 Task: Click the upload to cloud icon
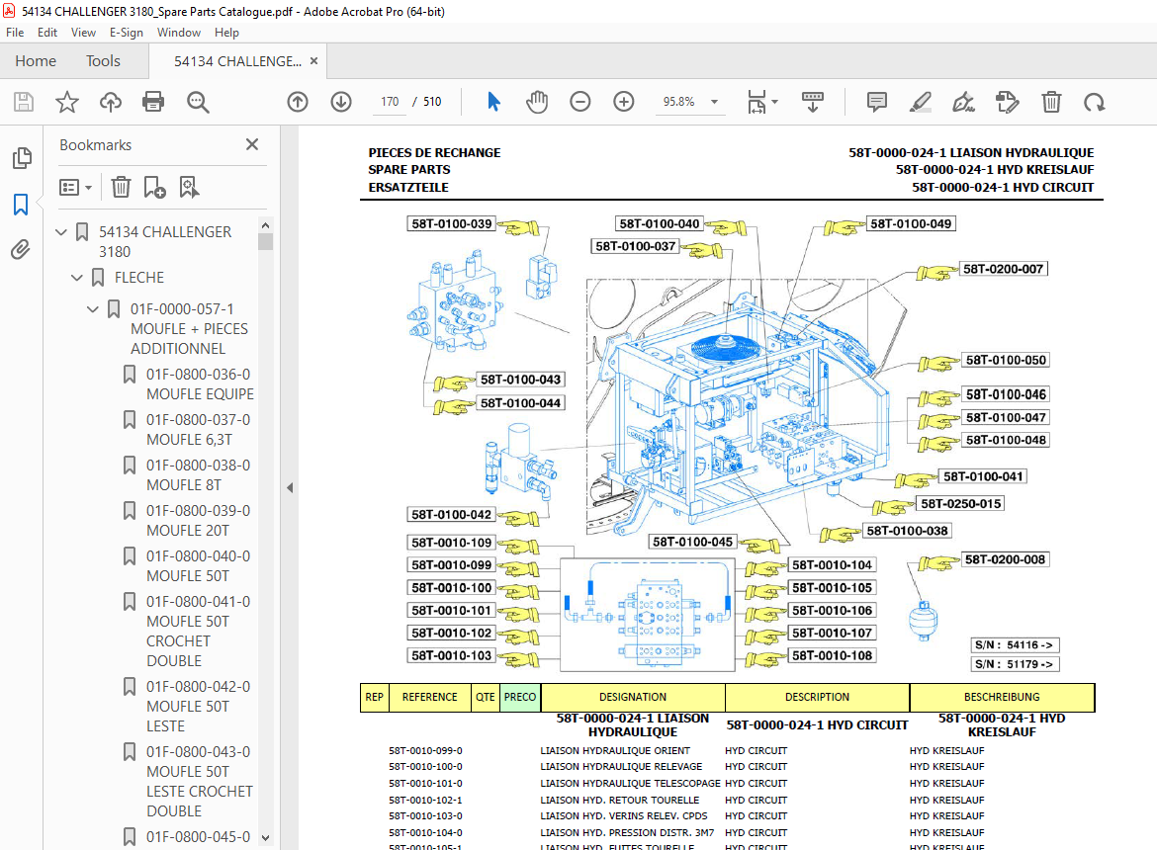pyautogui.click(x=111, y=102)
